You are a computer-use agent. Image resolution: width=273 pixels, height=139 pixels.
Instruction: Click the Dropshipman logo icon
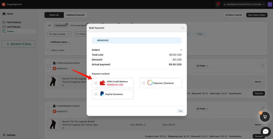[3, 4]
